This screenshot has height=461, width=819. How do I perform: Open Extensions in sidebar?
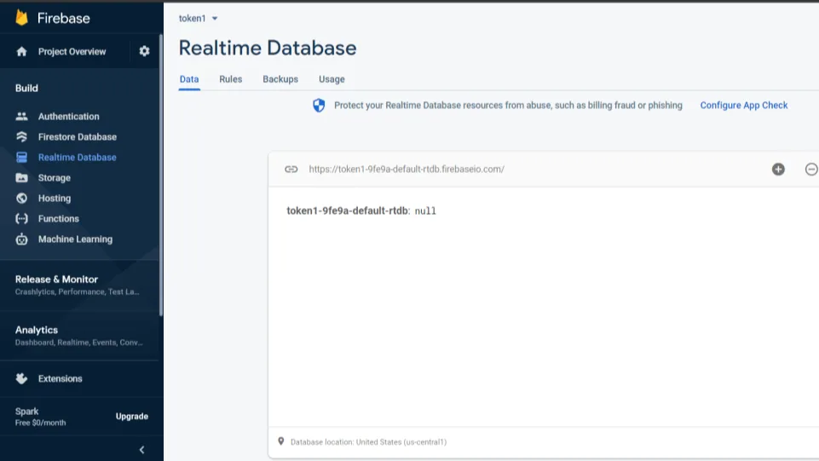click(60, 378)
